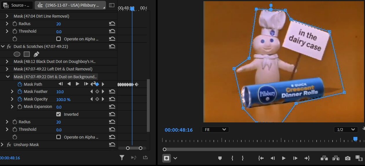Mark Out point in the Program monitor

point(243,158)
